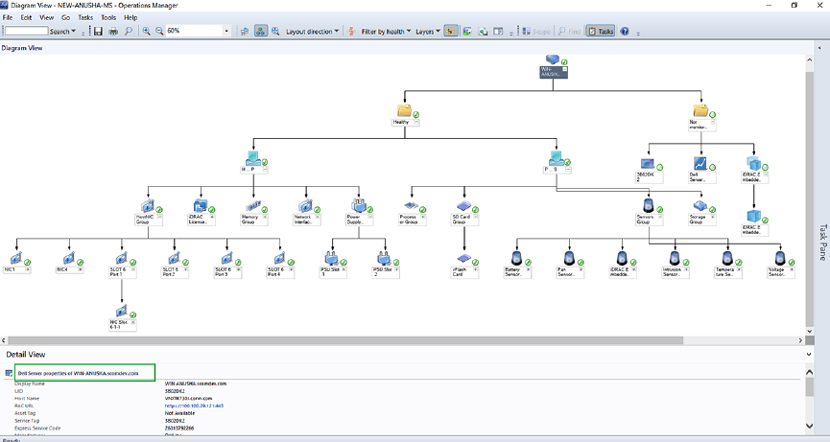Open the Edit menu
830x442 pixels.
coord(26,17)
